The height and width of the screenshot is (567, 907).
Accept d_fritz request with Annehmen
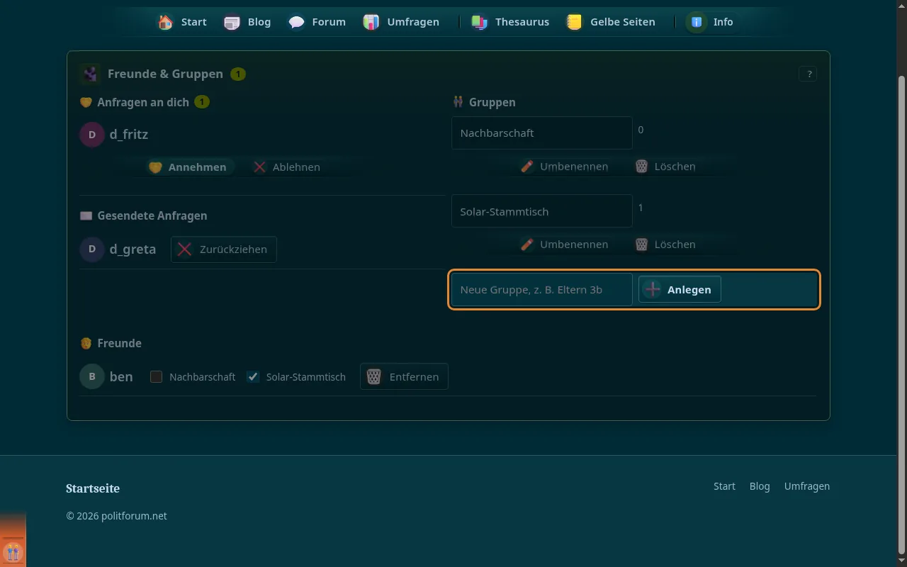coord(188,167)
